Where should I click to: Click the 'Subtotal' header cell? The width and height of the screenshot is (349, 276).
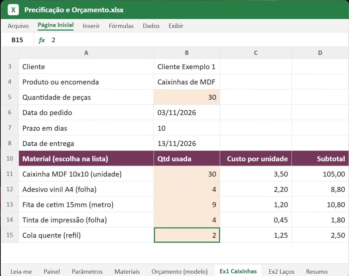[320, 159]
